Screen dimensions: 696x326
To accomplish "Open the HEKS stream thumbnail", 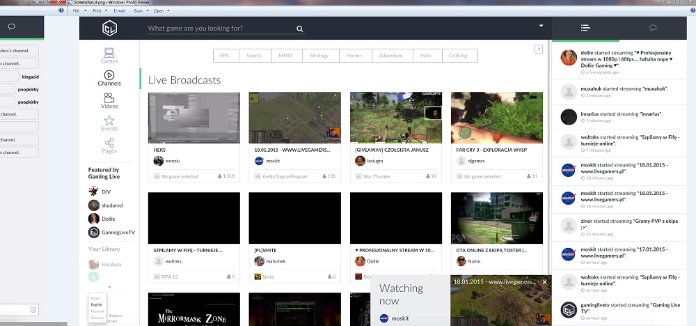I will click(x=194, y=118).
